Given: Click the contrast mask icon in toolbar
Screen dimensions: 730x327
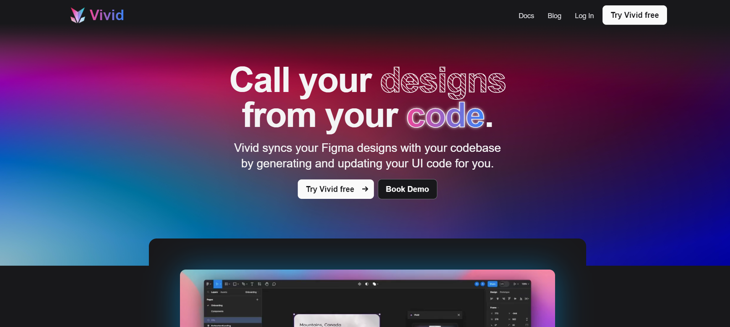Looking at the screenshot, I should [x=367, y=284].
